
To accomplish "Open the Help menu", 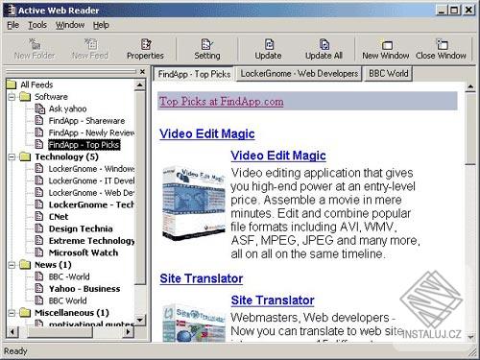I will 101,25.
